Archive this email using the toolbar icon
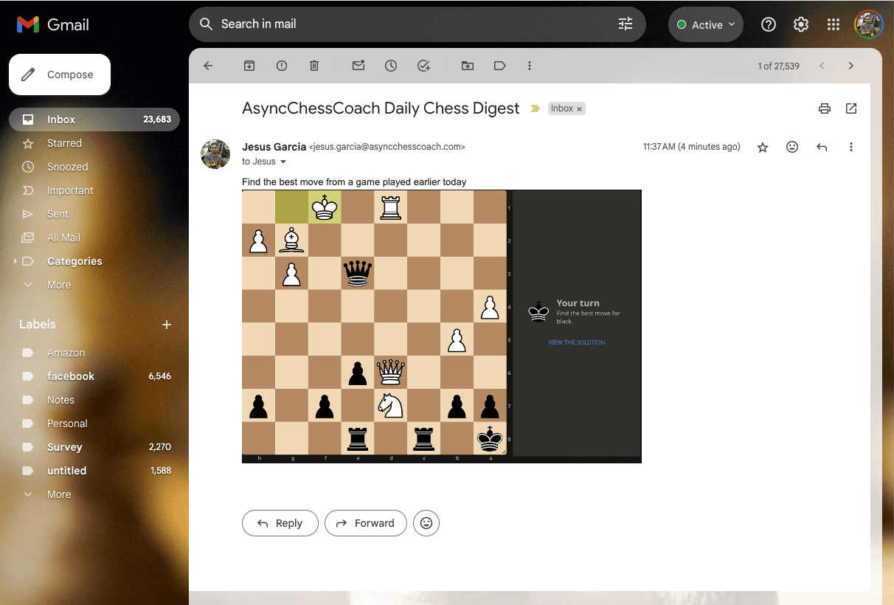 click(x=249, y=66)
